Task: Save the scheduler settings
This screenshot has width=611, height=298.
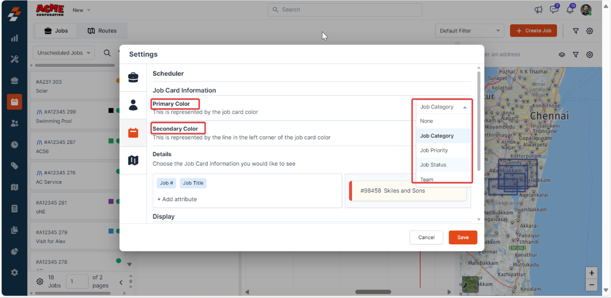Action: point(463,237)
